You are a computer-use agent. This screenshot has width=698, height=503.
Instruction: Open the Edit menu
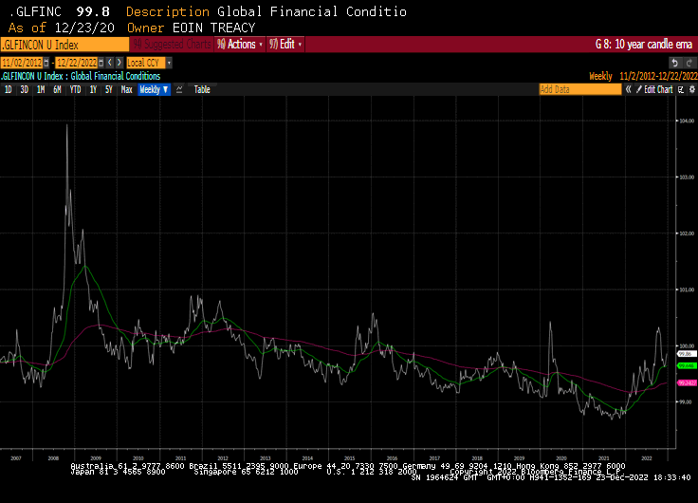tap(285, 44)
